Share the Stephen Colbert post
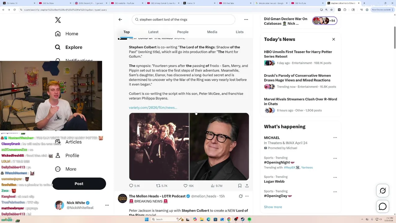Viewport: 396px width, 223px height. coord(247,186)
